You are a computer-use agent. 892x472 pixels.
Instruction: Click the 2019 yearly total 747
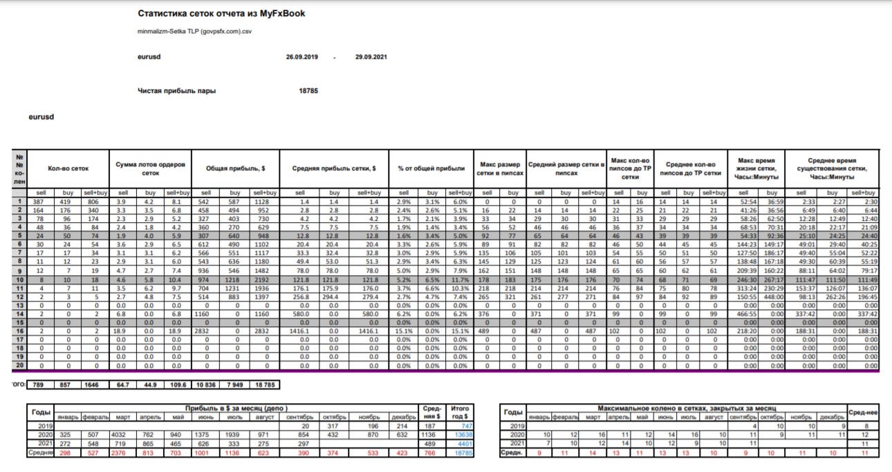tap(466, 426)
